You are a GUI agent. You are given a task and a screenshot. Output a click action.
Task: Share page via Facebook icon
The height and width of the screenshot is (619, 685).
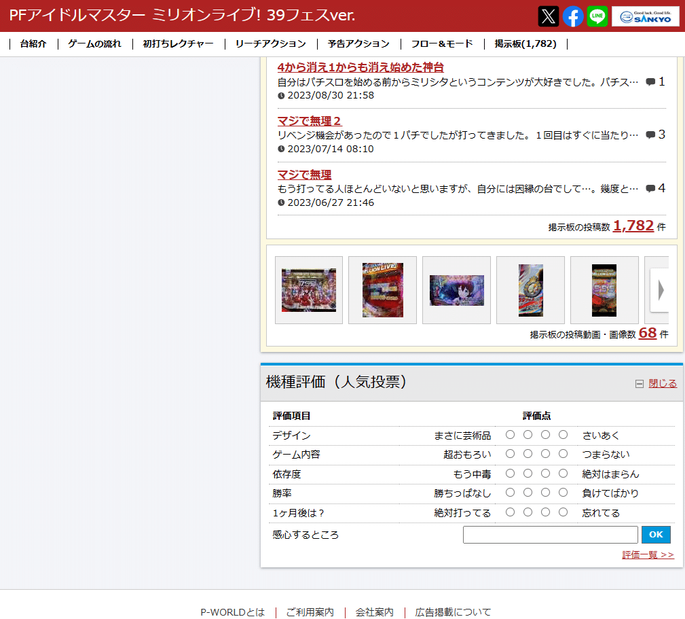click(x=573, y=16)
